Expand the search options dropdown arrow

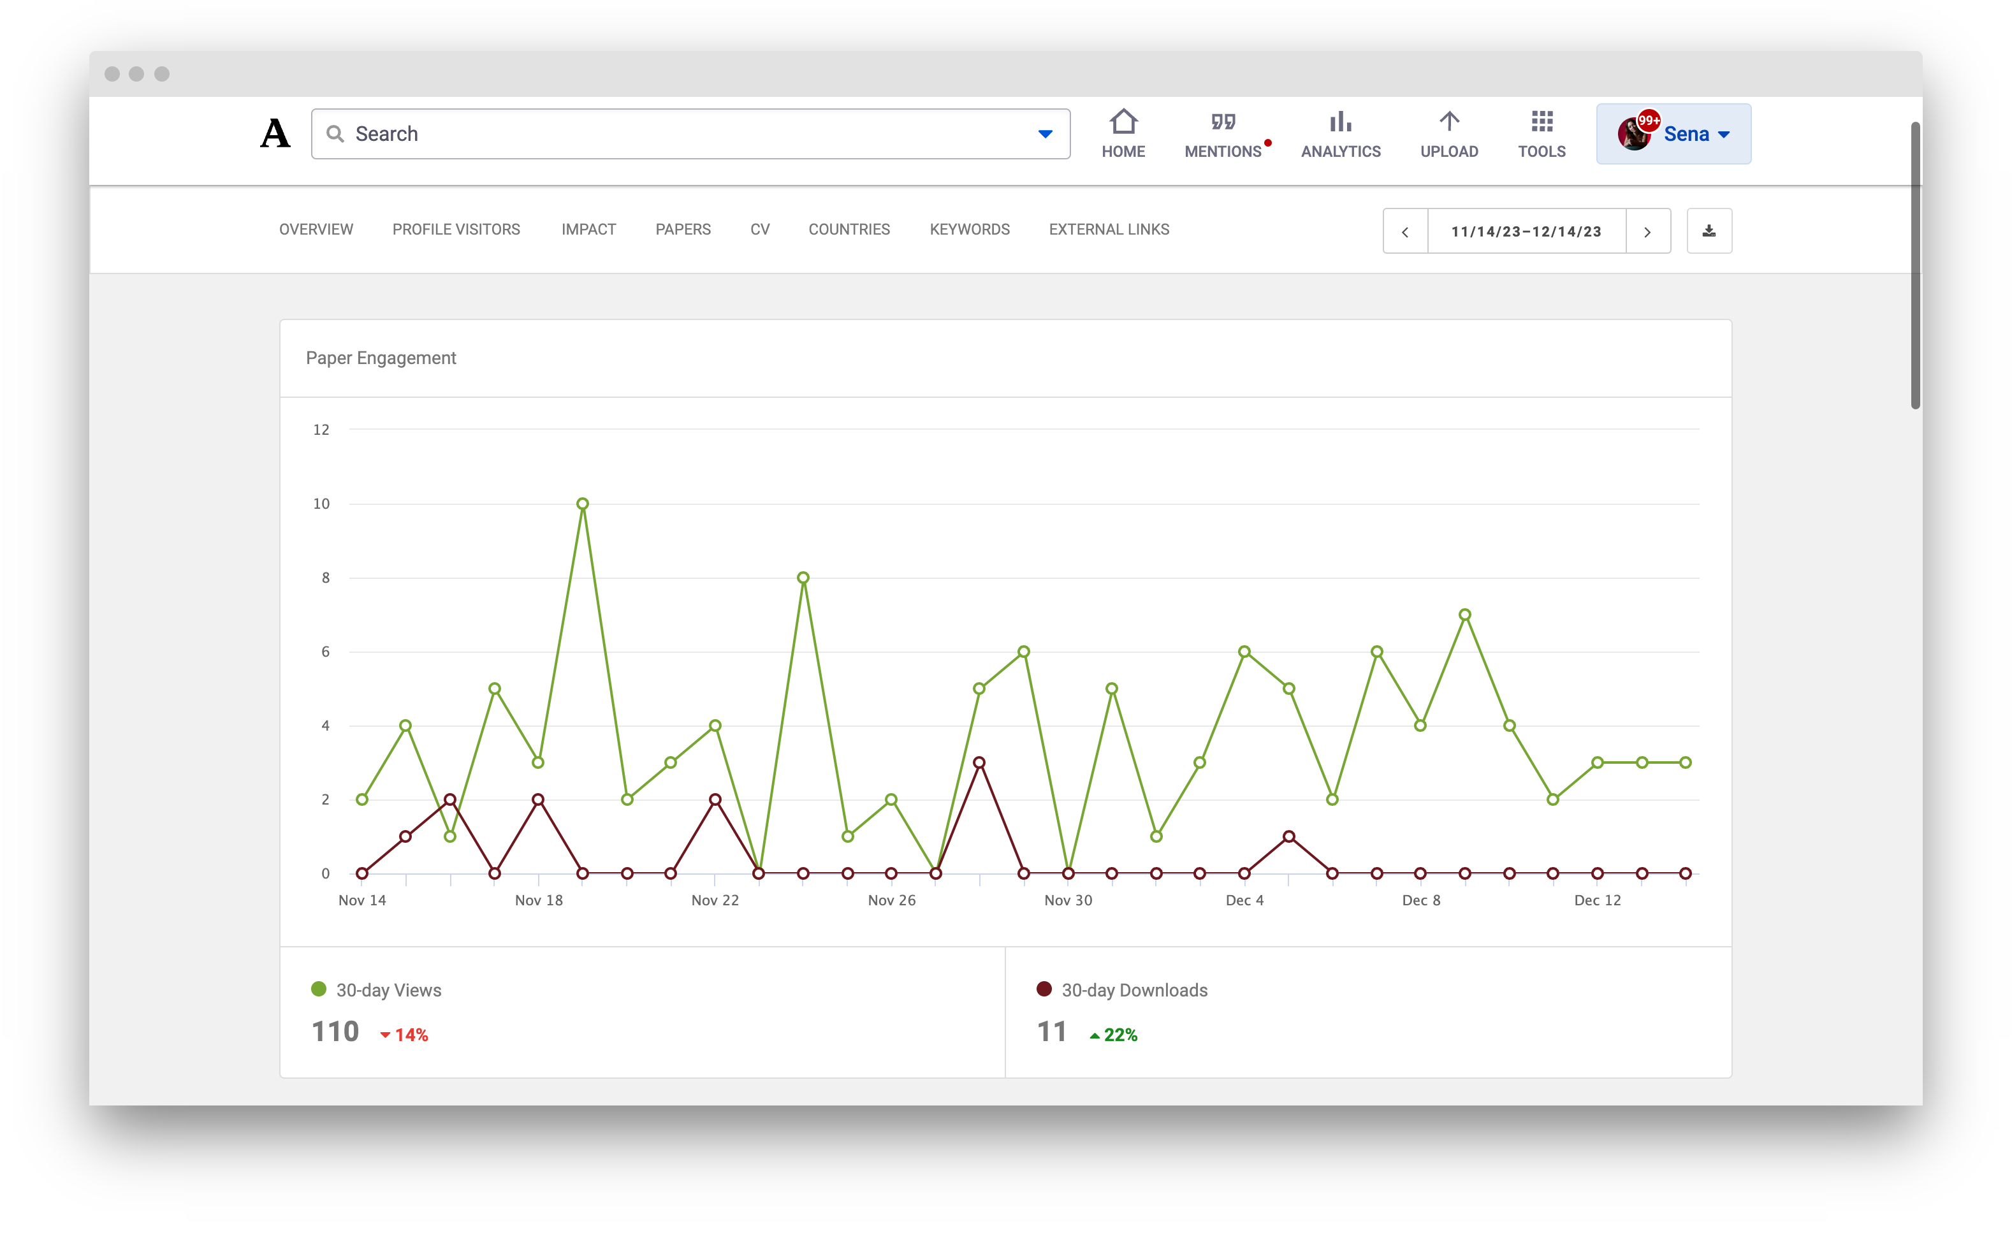[1045, 134]
